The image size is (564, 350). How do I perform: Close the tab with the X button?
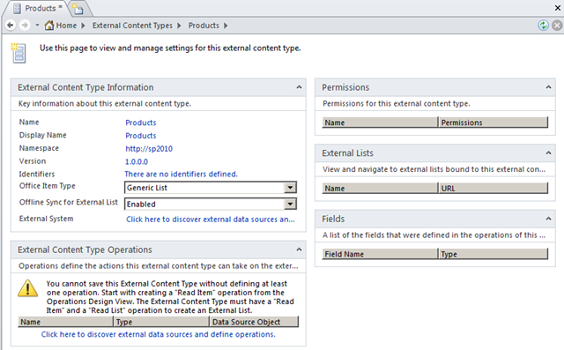click(558, 8)
